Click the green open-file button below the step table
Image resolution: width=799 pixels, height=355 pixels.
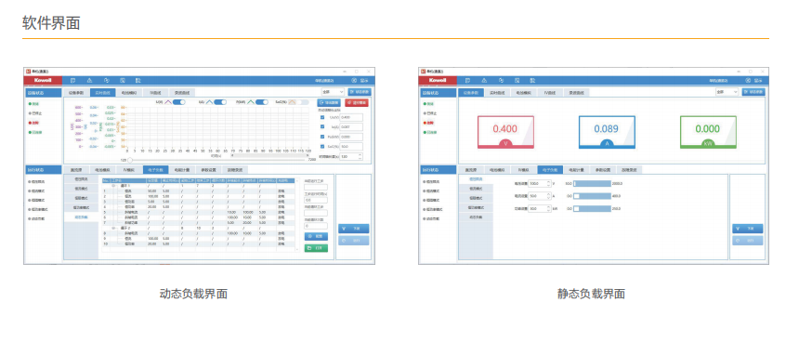[316, 248]
